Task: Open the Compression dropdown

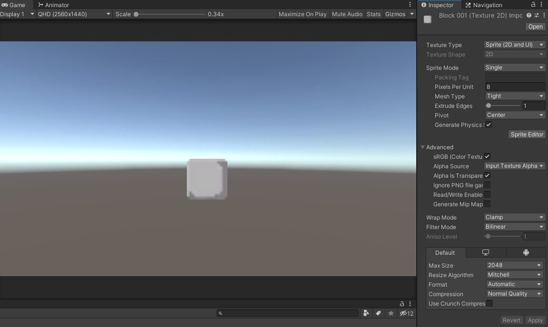Action: 515,294
